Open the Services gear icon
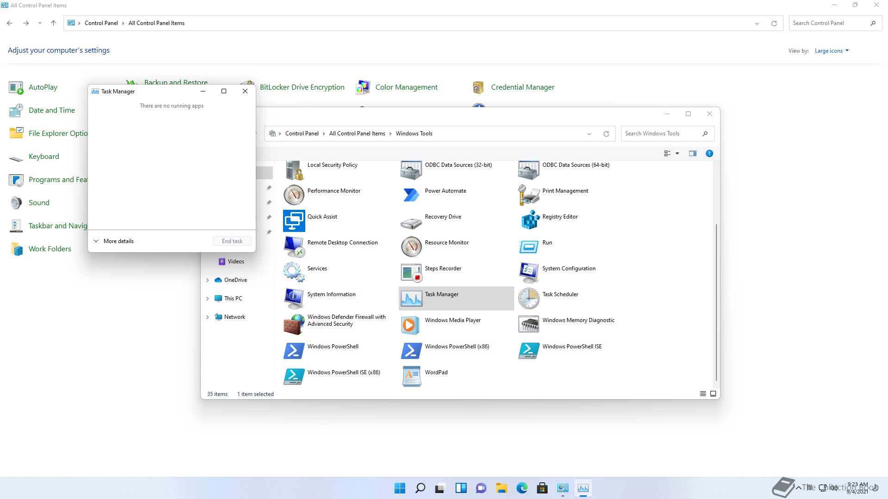 click(x=294, y=273)
